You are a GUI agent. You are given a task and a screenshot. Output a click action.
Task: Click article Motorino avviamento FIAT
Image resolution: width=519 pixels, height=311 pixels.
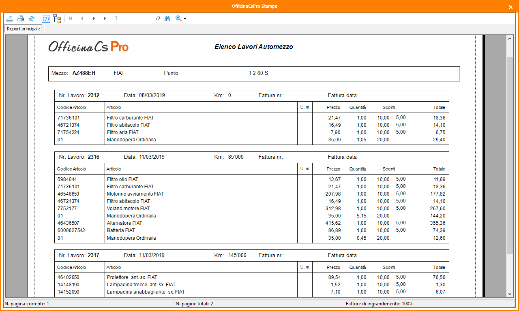[135, 194]
